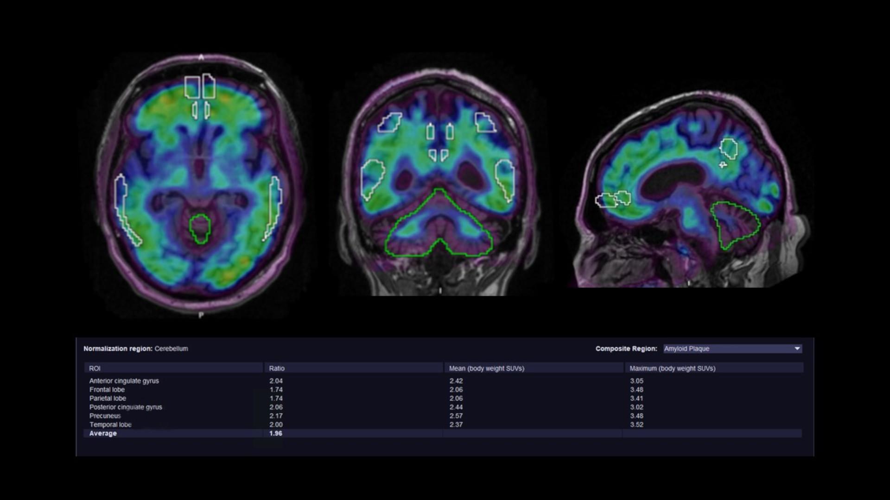The height and width of the screenshot is (500, 890).
Task: Select the Temporal lobe row
Action: click(x=110, y=425)
